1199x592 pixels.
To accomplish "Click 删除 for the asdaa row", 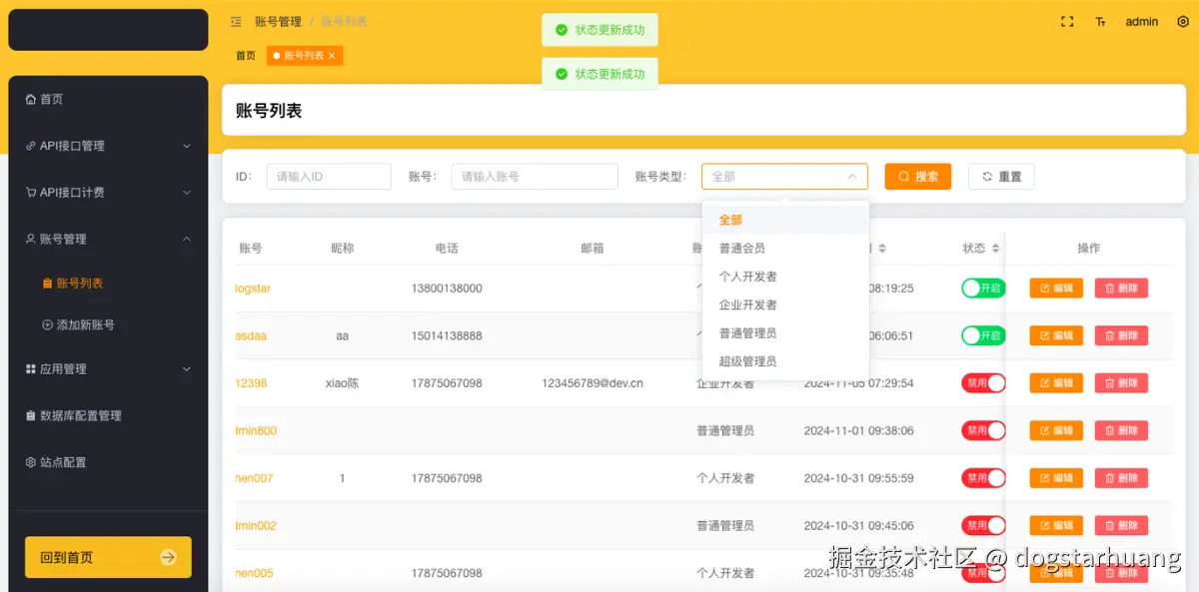I will point(1121,335).
